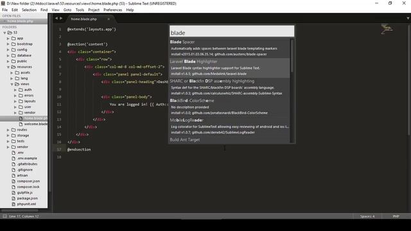The image size is (411, 231).
Task: Expand the bootstrap folder
Action: [8, 44]
